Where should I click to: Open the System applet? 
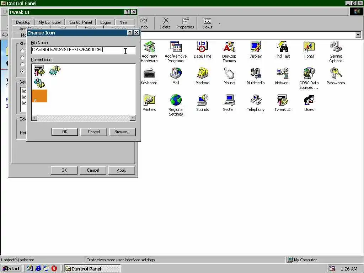pyautogui.click(x=229, y=103)
